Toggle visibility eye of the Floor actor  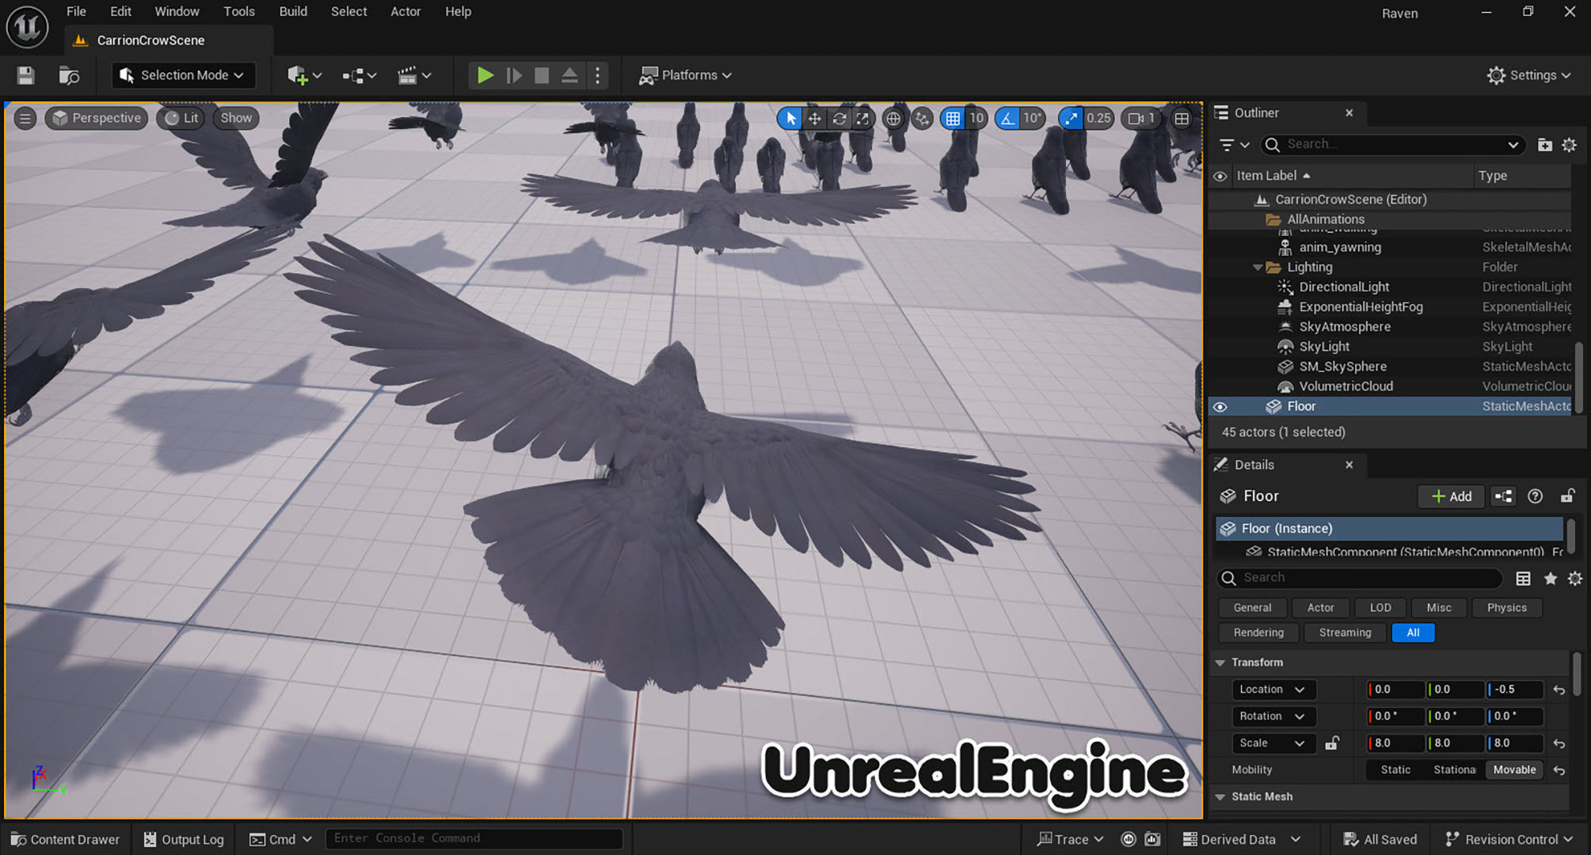pyautogui.click(x=1220, y=407)
